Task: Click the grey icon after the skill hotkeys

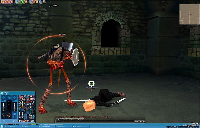Action: coord(44,2)
